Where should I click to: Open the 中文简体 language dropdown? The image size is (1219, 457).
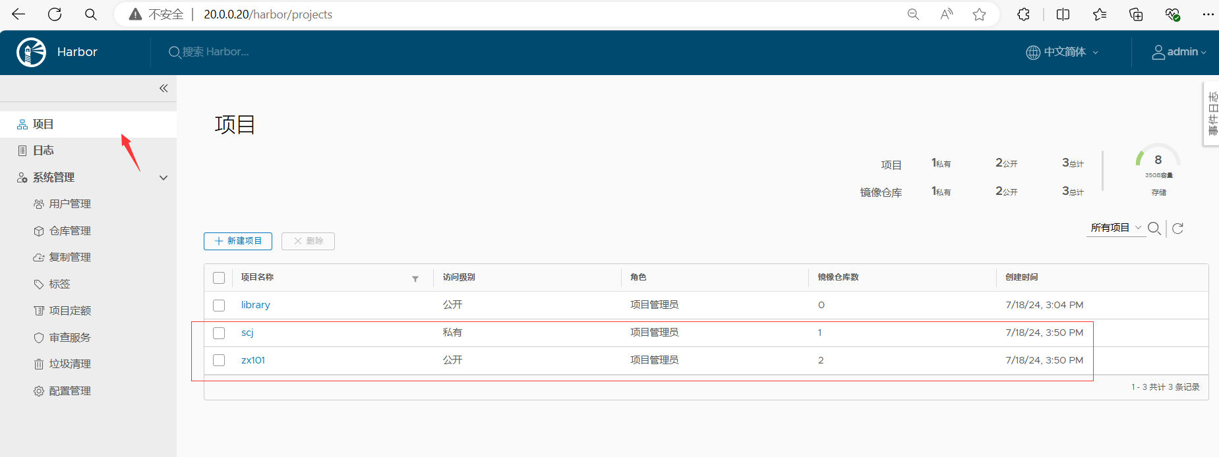coord(1063,52)
